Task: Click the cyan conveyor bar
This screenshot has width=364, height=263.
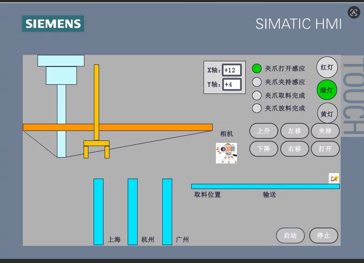Action: click(265, 186)
